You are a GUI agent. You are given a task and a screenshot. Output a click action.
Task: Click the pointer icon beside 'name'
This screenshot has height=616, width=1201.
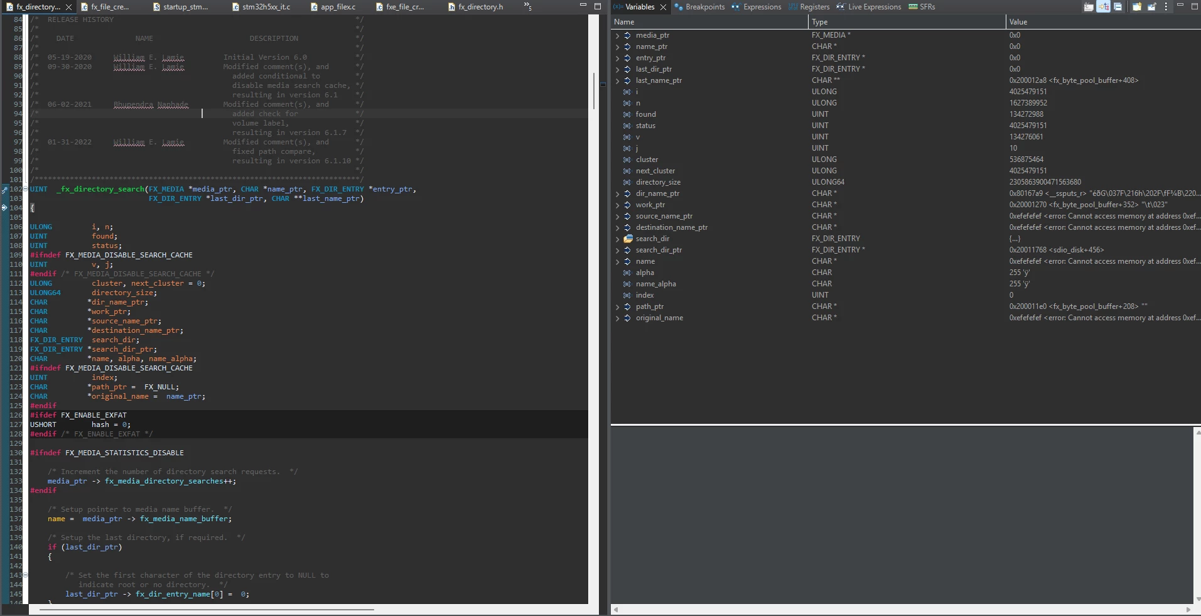click(x=627, y=261)
